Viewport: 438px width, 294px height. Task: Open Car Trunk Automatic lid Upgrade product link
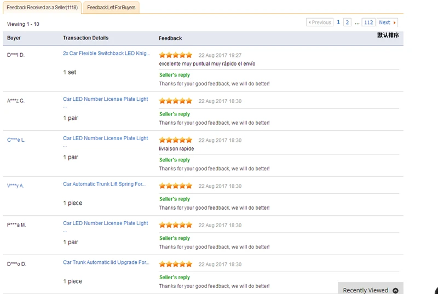(x=106, y=262)
